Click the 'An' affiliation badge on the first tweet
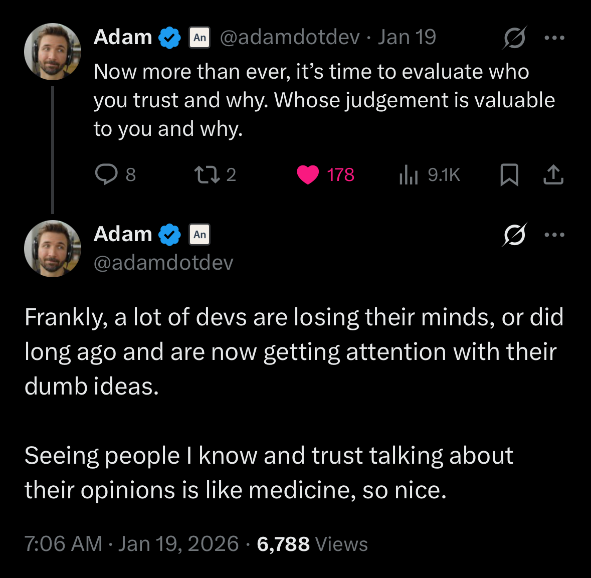 (x=200, y=38)
